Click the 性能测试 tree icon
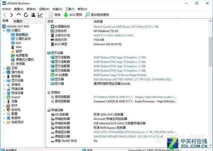213x151 pixels. pyautogui.click(x=8, y=122)
